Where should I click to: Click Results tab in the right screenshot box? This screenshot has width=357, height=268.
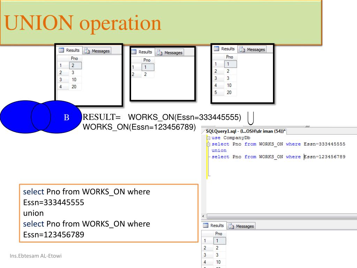click(224, 49)
